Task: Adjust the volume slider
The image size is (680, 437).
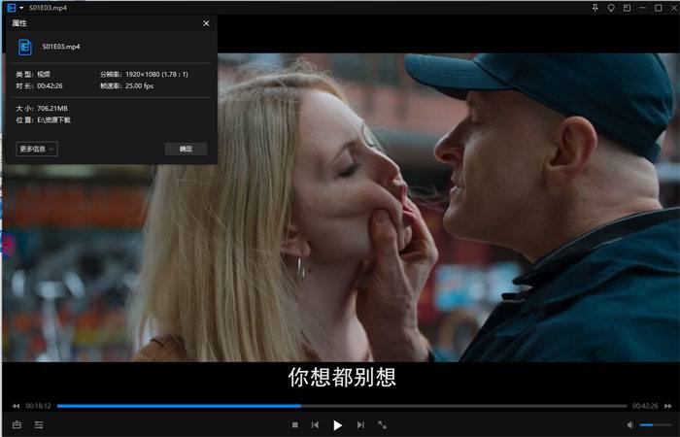Action: click(655, 425)
